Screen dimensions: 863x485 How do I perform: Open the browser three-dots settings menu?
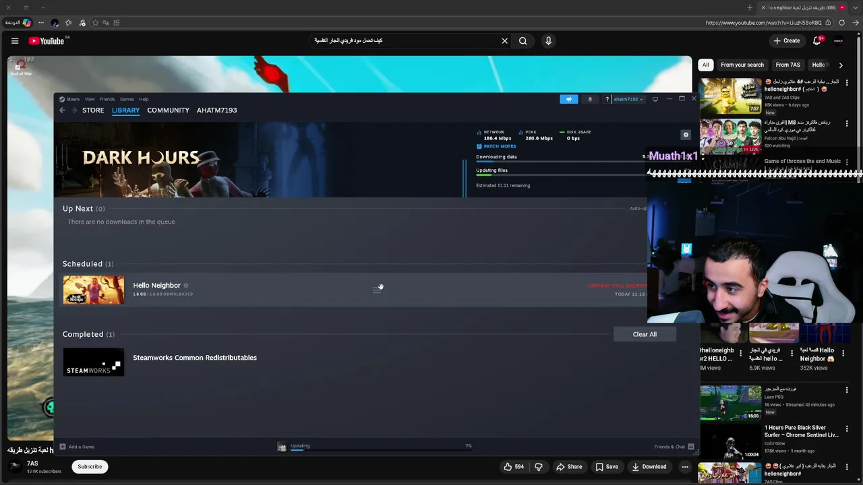point(41,23)
